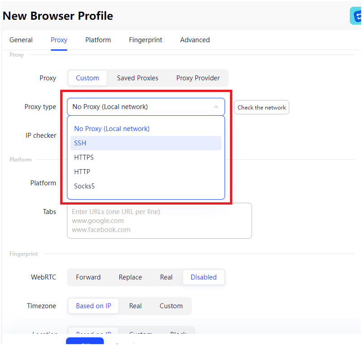Screen dimensions: 362x345
Task: Select SSH from the proxy type list
Action: [146, 143]
